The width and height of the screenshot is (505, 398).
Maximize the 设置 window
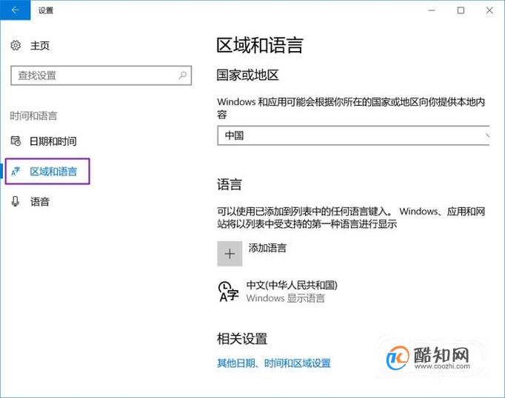click(461, 10)
